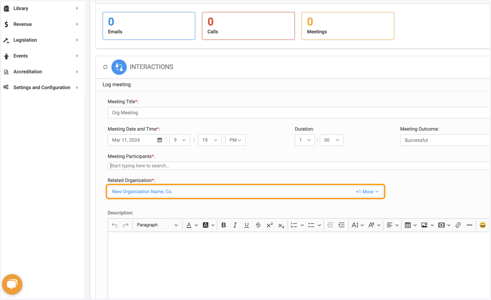Expand Settings and Configuration menu
Image resolution: width=491 pixels, height=300 pixels.
77,88
